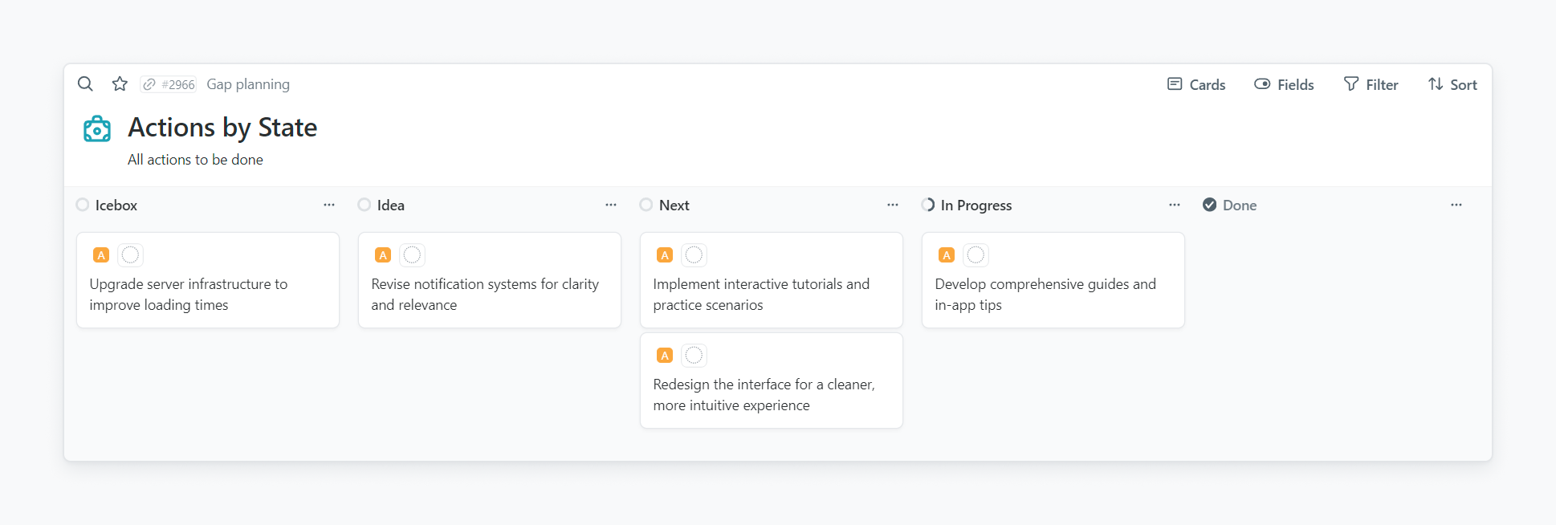The image size is (1556, 525).
Task: Open the Icebox column more options menu
Action: coord(329,205)
